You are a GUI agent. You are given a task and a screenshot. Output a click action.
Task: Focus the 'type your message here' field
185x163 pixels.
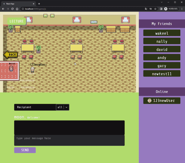[69, 141]
